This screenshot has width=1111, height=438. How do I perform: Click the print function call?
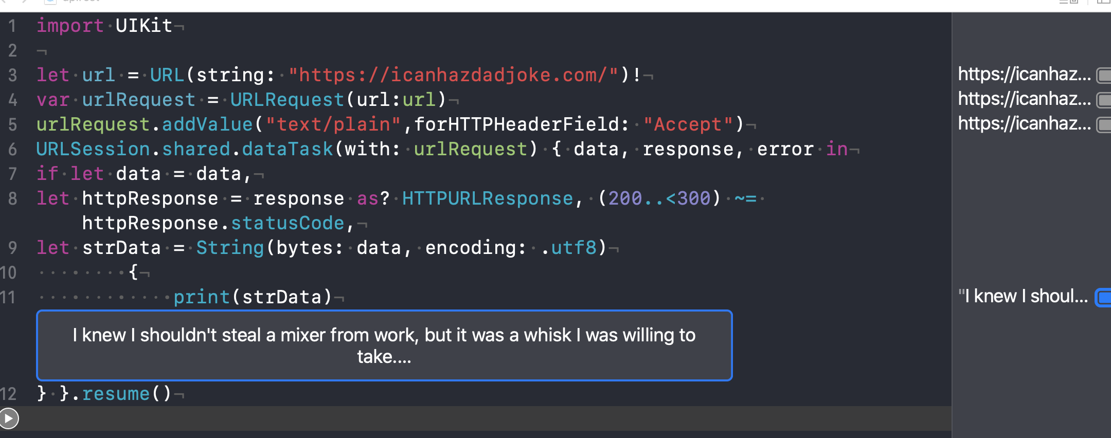(x=201, y=297)
